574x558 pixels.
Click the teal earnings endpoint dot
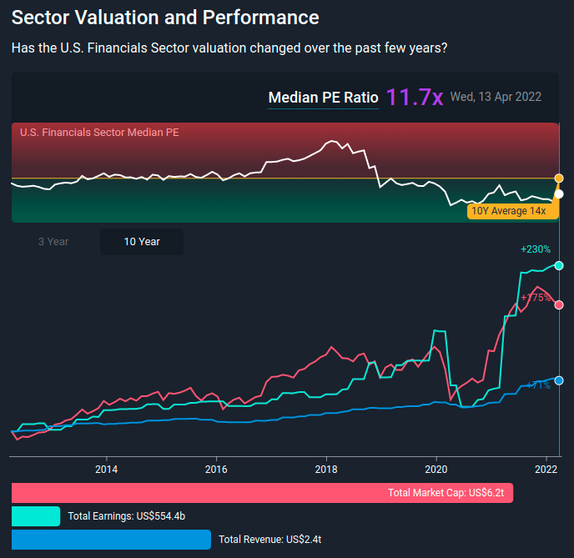(x=559, y=265)
